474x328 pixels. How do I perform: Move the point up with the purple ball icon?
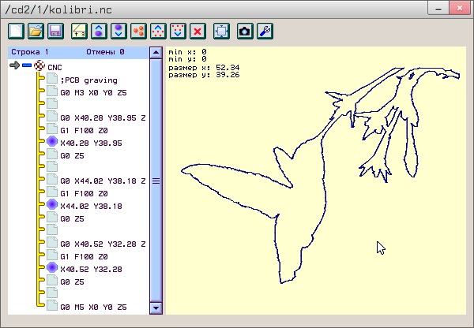point(99,32)
